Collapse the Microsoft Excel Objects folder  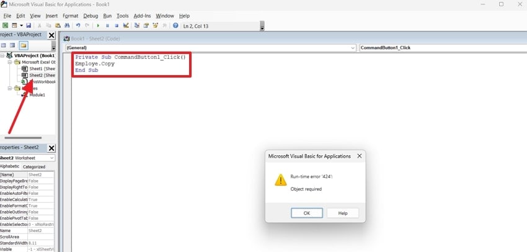pyautogui.click(x=10, y=62)
